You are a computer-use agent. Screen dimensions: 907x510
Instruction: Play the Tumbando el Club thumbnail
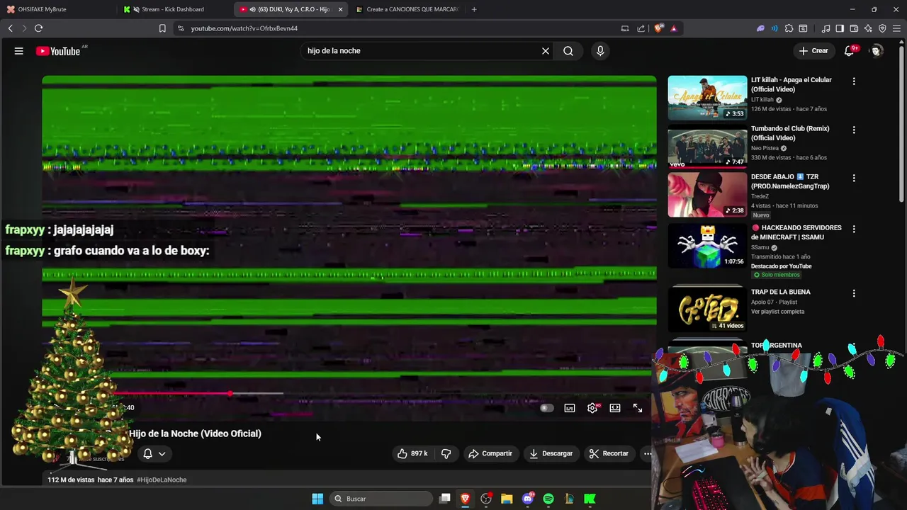pyautogui.click(x=707, y=146)
